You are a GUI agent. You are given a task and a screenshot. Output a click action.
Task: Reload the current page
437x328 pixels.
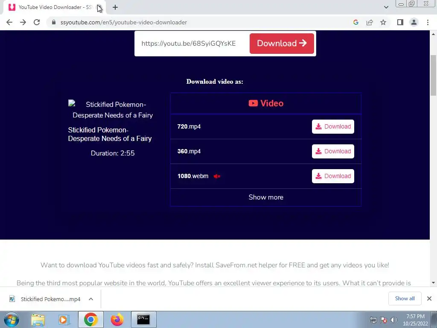37,22
